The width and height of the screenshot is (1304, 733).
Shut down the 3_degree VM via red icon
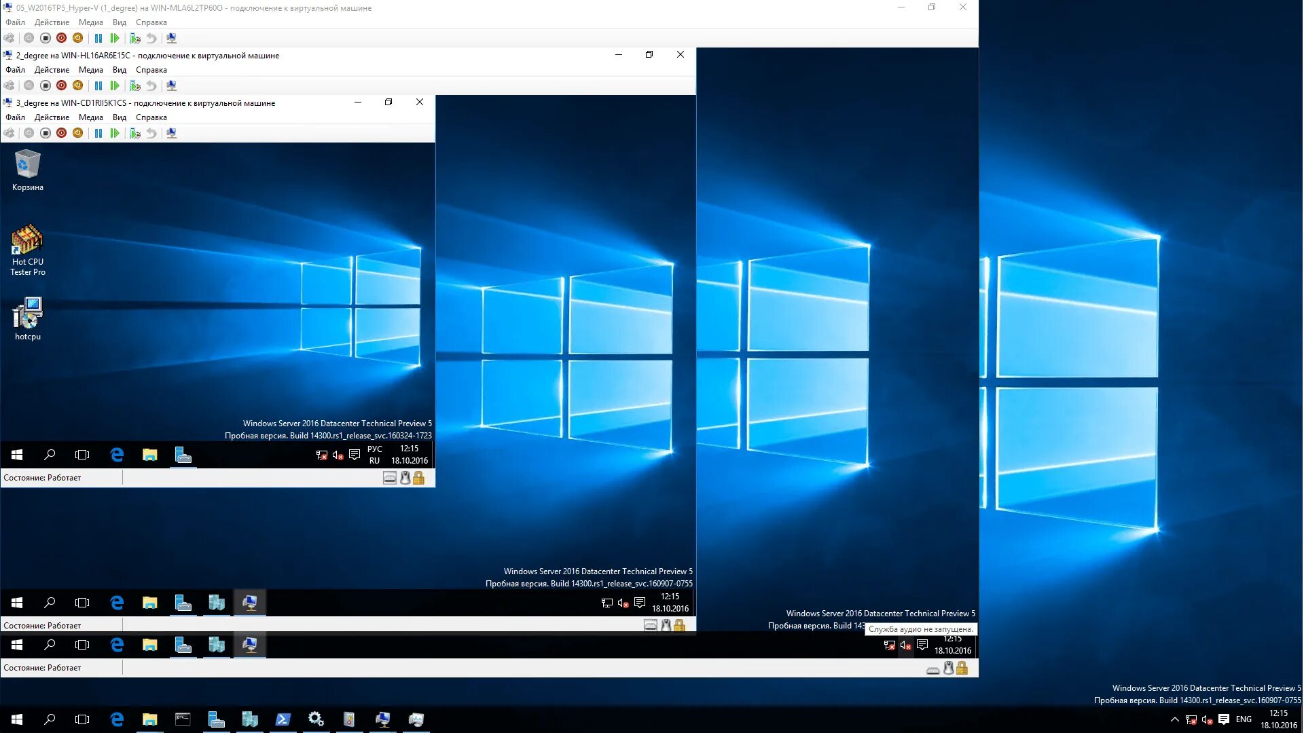[62, 133]
